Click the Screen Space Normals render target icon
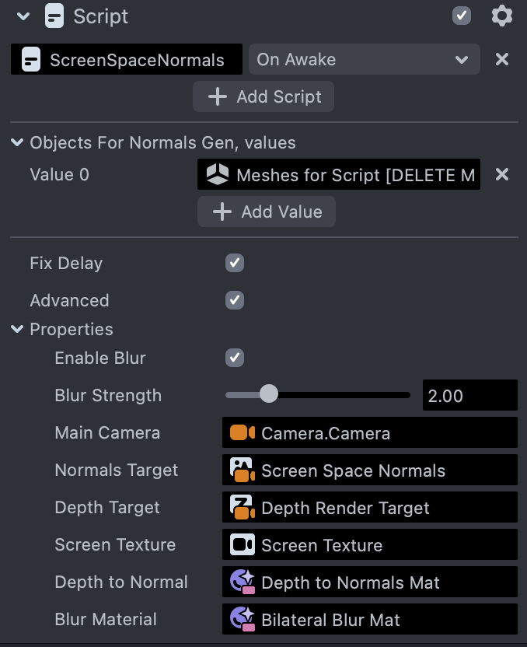This screenshot has width=527, height=647. coord(243,470)
